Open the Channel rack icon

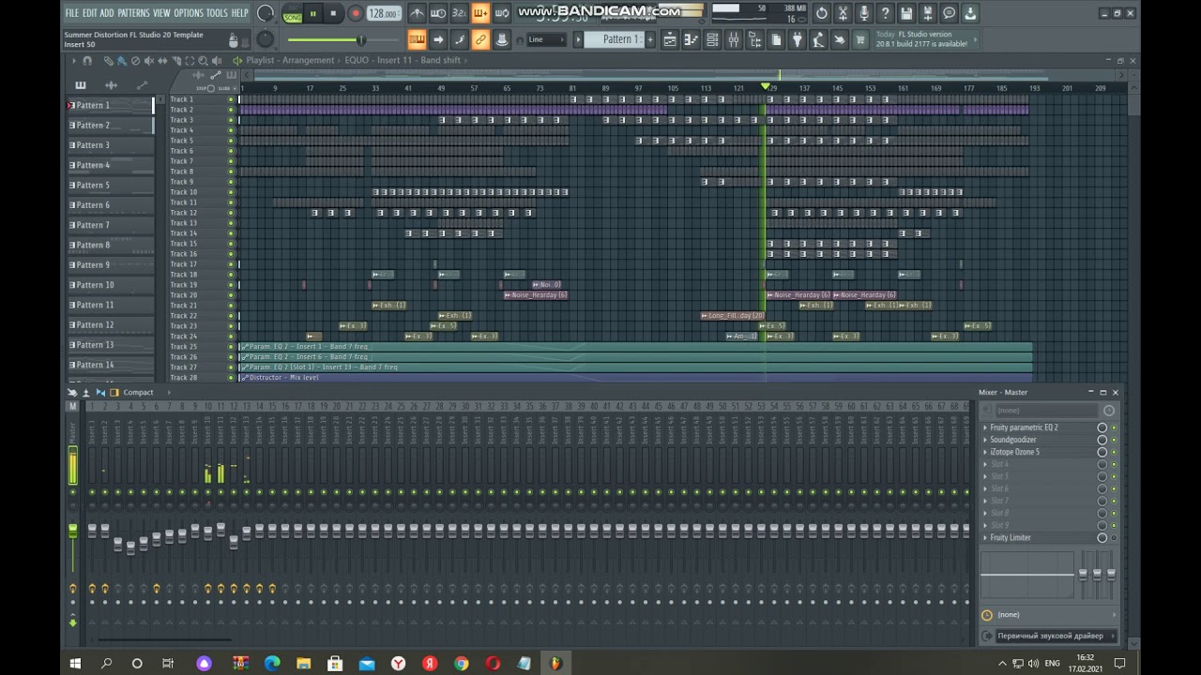(x=712, y=39)
